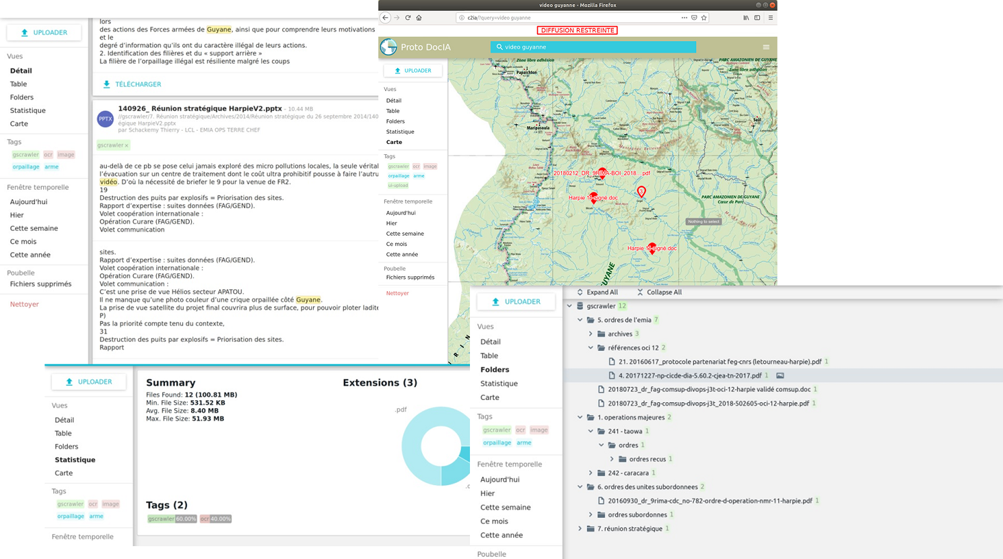The image size is (1003, 559).
Task: Expand the 7. réunion stratégique folder
Action: click(x=580, y=529)
